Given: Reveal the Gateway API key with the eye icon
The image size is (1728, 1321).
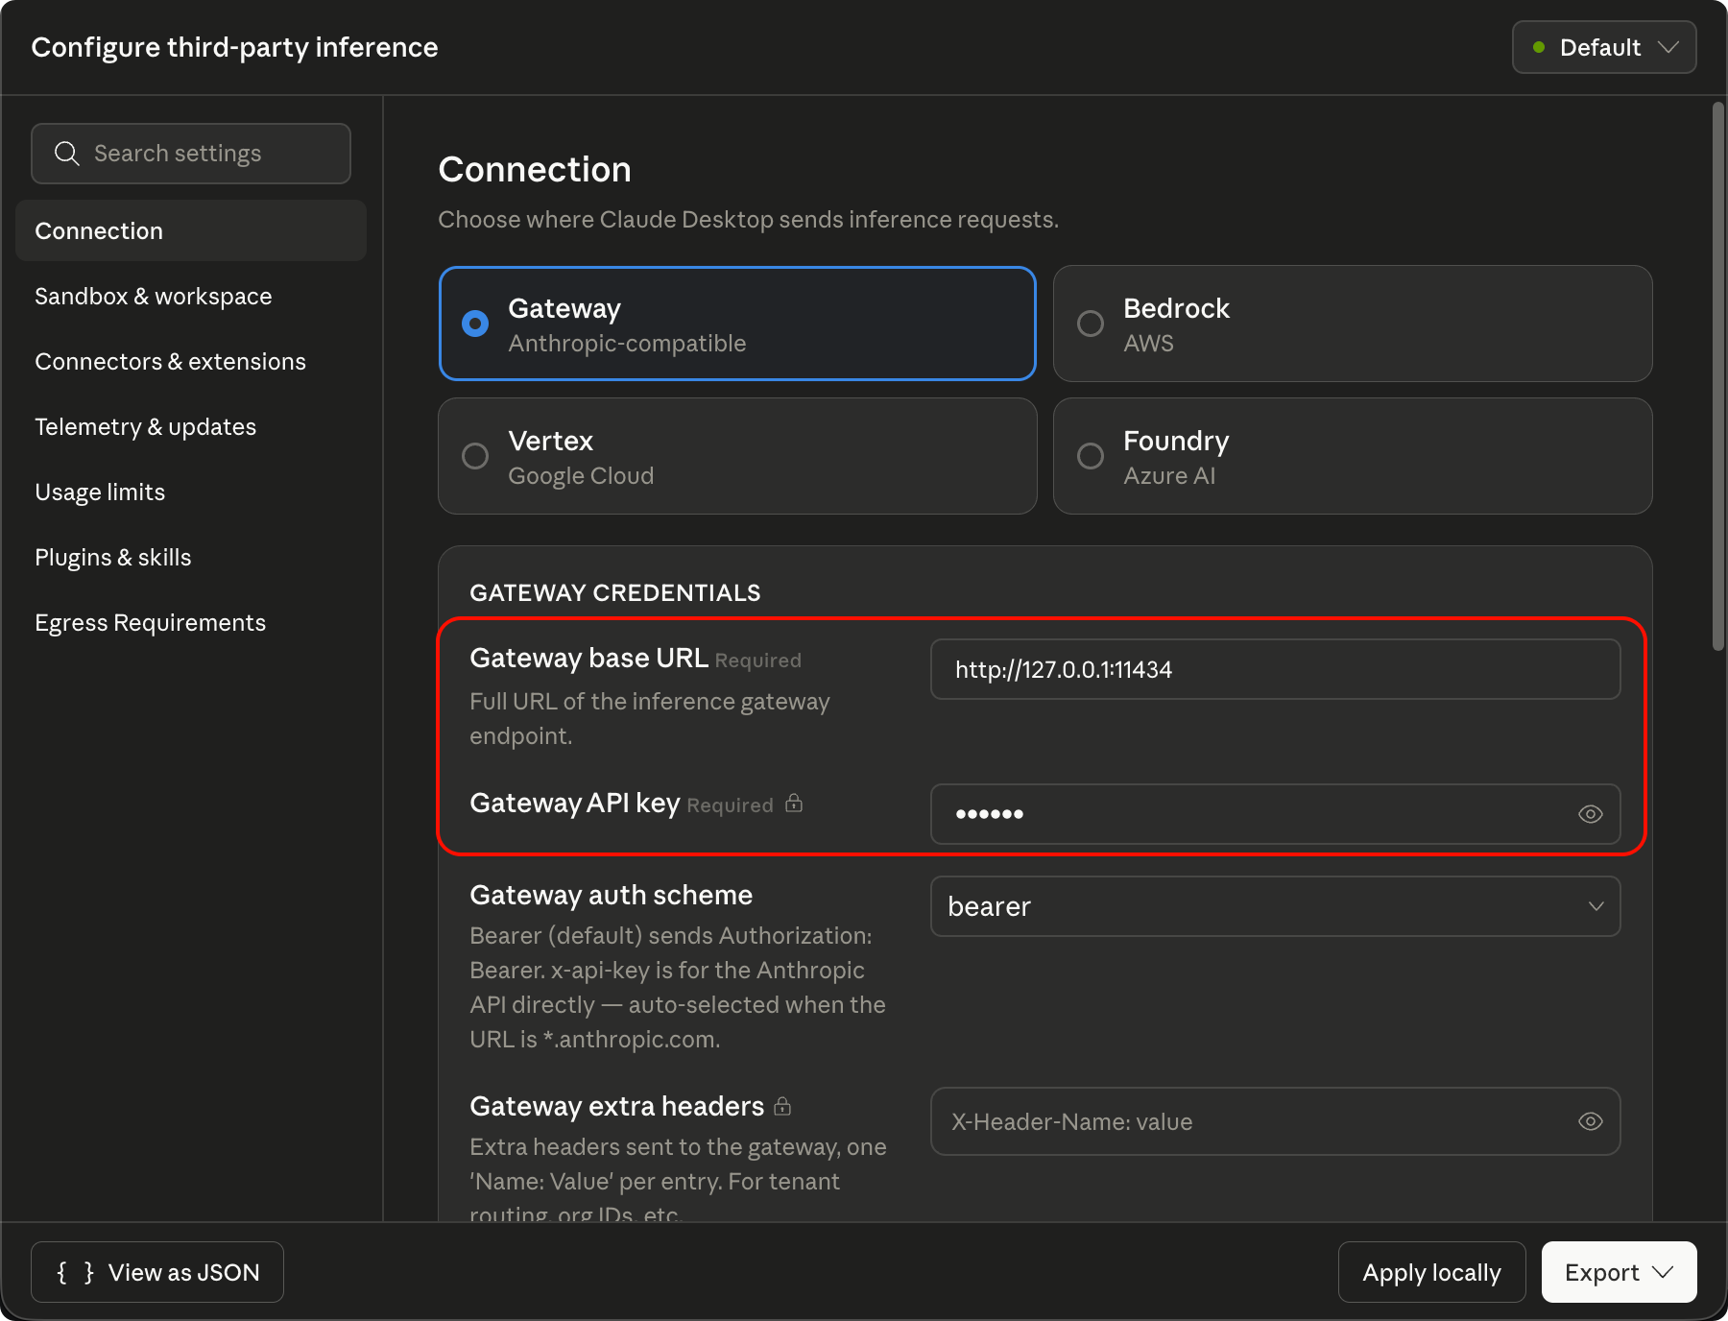Looking at the screenshot, I should point(1590,814).
